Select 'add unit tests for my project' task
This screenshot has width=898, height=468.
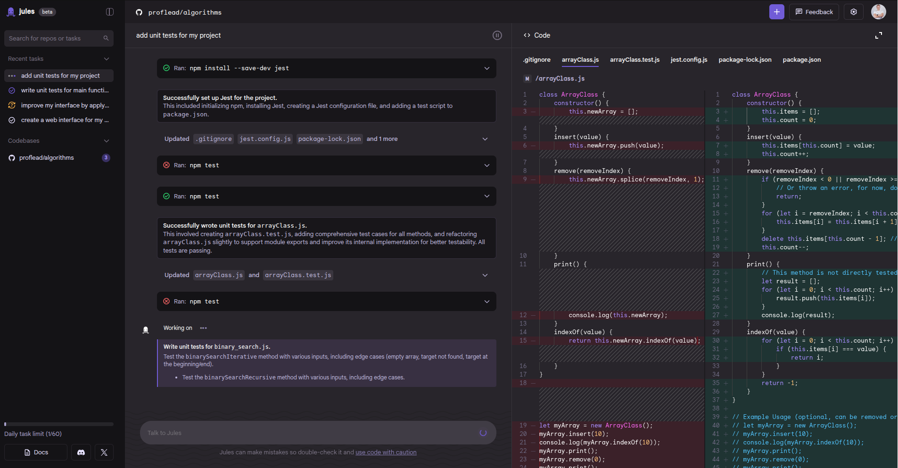coord(59,75)
